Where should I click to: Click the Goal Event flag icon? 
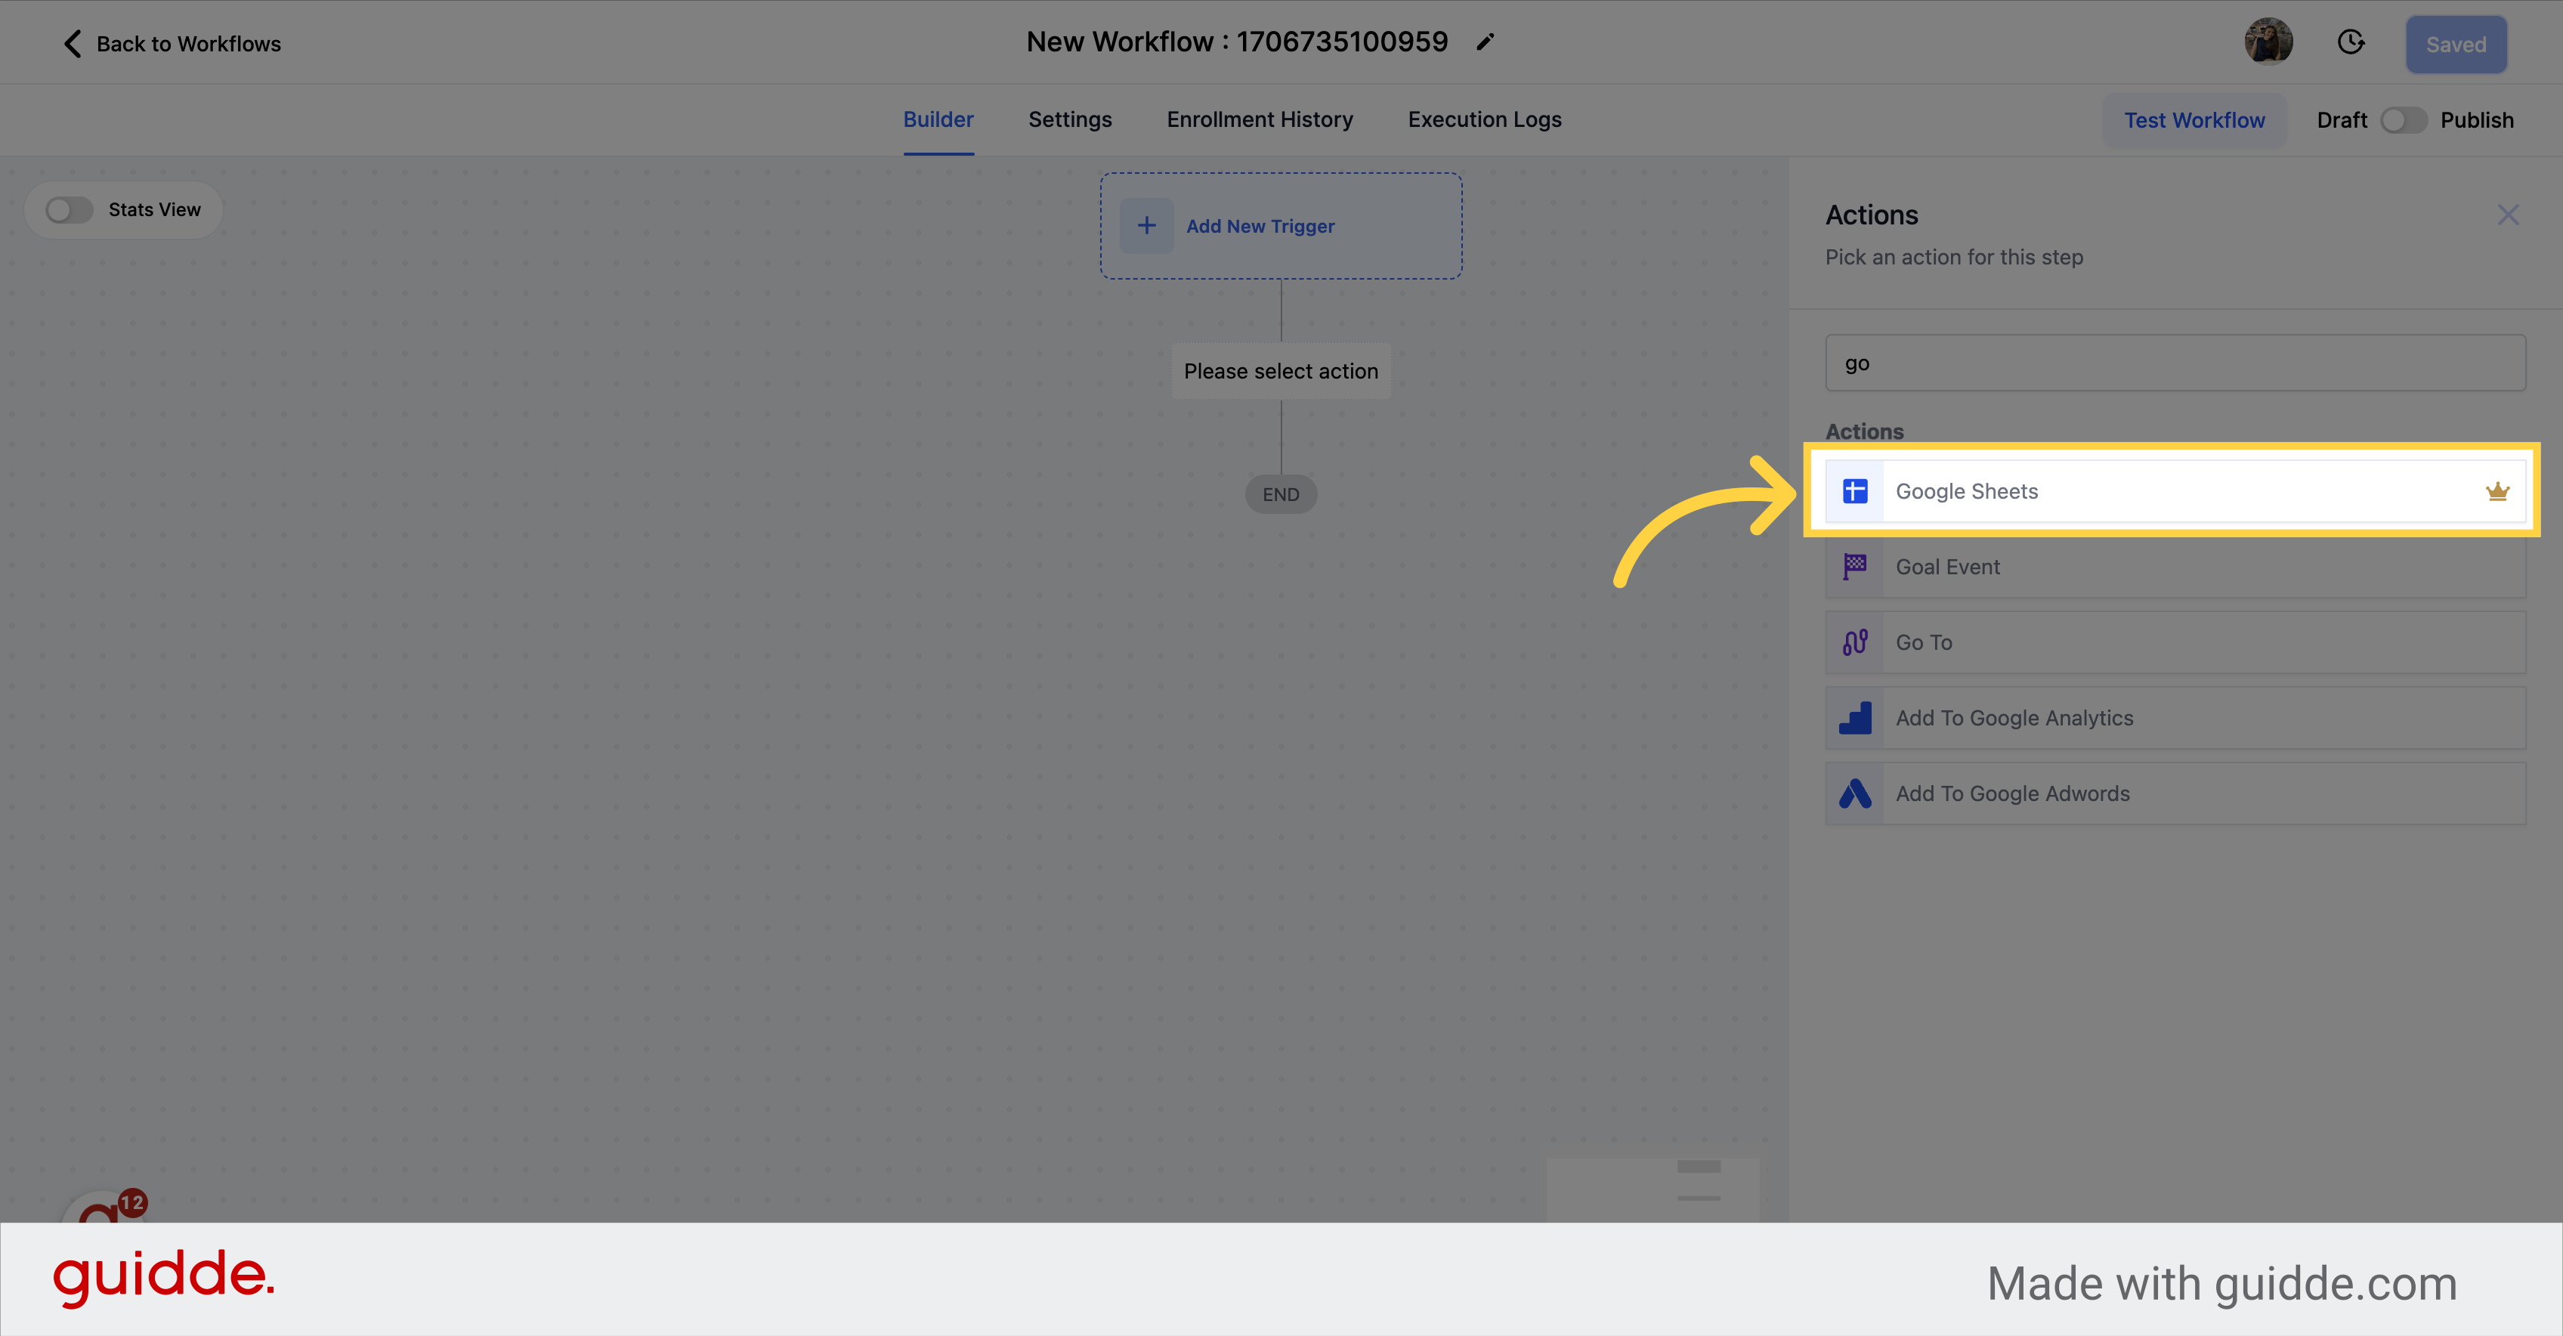click(1854, 566)
